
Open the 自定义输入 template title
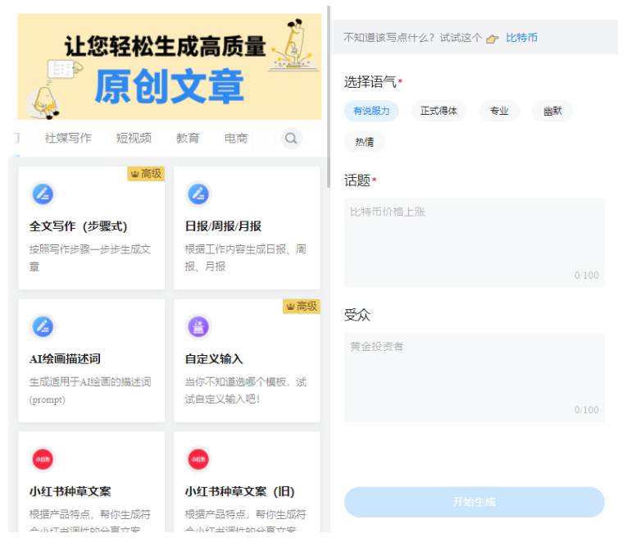coord(214,358)
